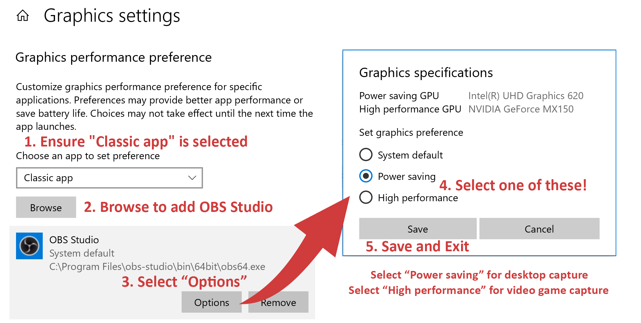The width and height of the screenshot is (641, 323).
Task: Click the Intel(R) UHD Graphics 620 label
Action: 526,96
